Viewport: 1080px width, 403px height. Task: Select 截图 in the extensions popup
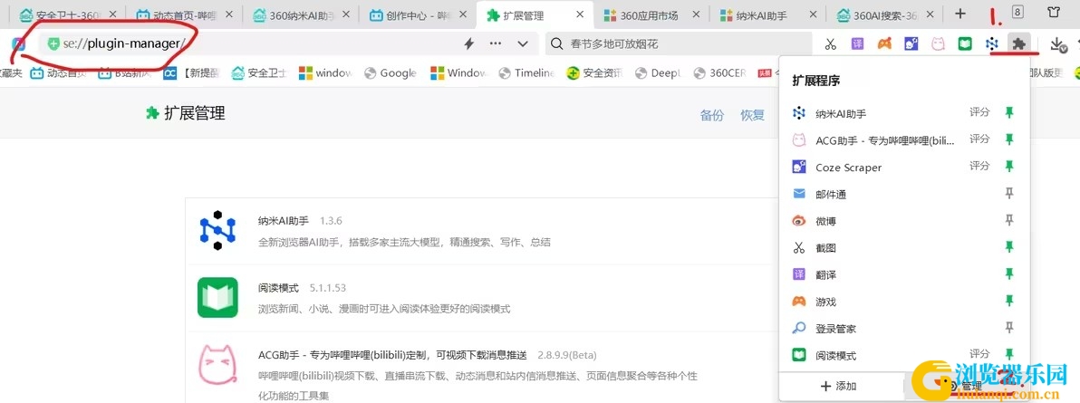coord(905,248)
